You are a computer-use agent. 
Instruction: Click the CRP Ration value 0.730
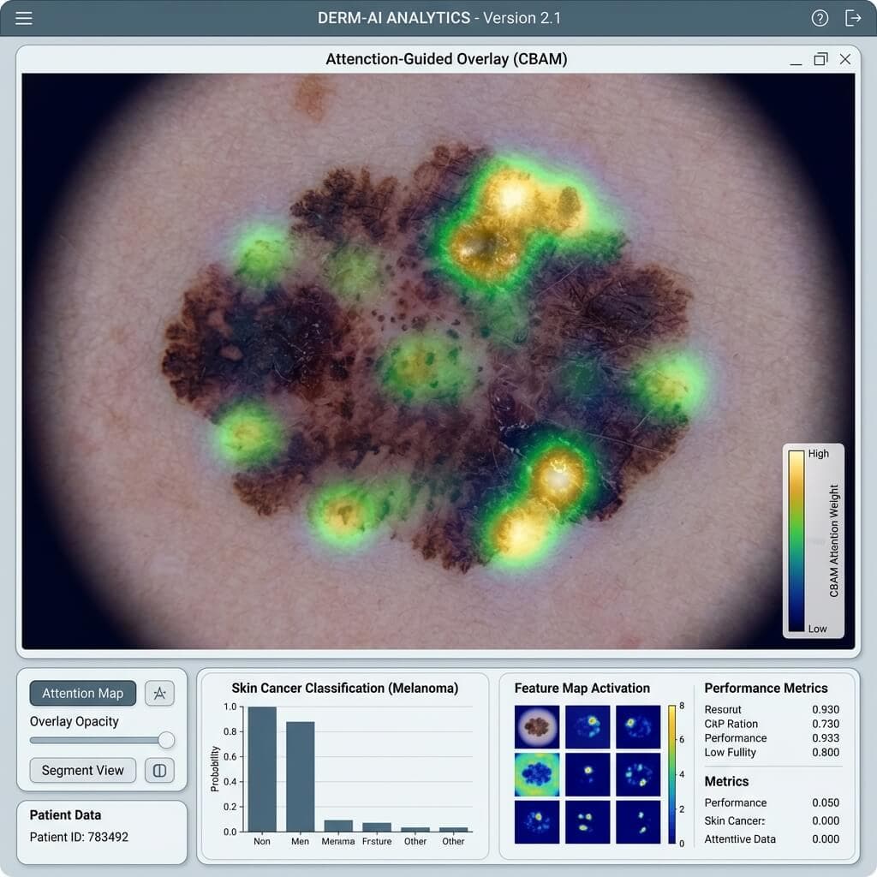click(x=826, y=725)
